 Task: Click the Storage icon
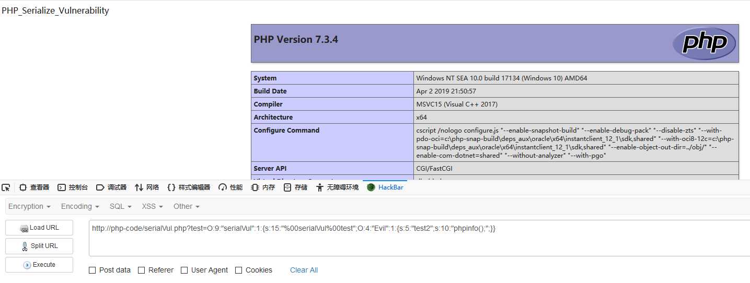click(287, 187)
